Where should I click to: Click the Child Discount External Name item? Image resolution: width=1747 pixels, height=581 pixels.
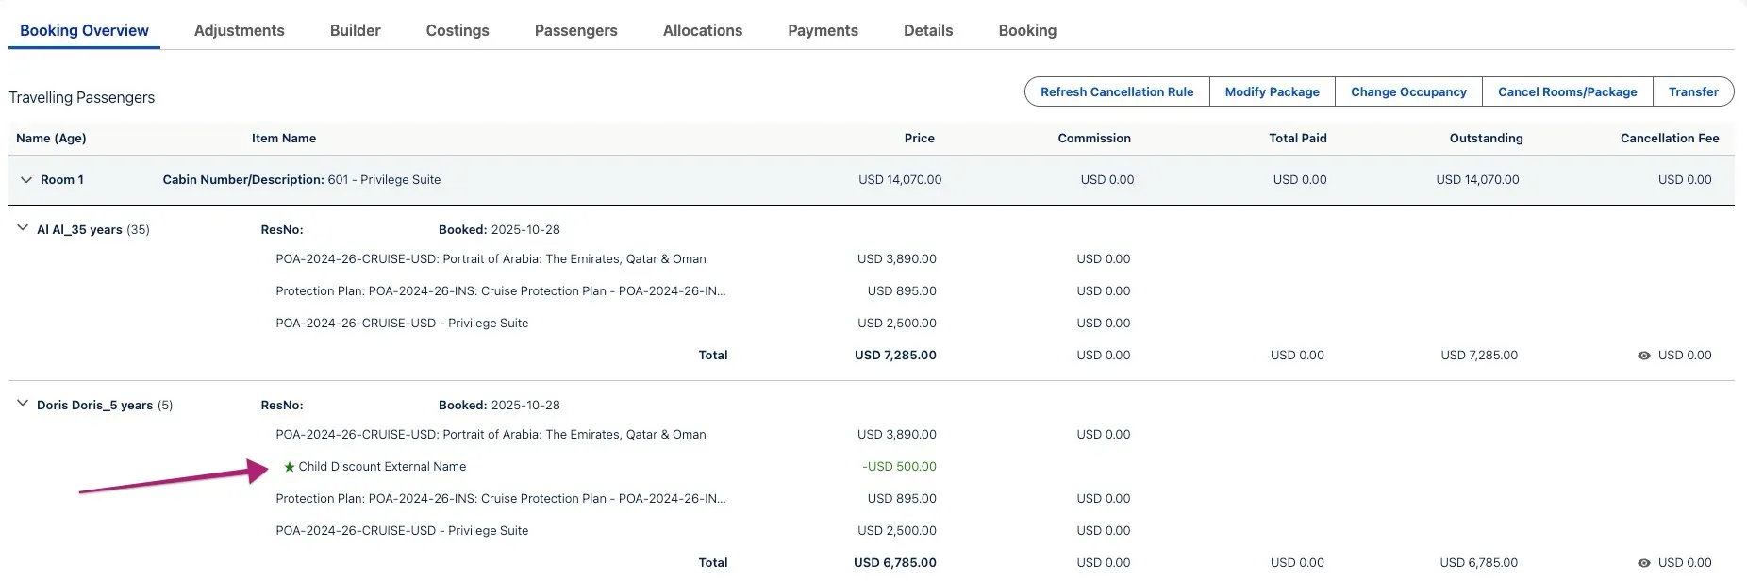pyautogui.click(x=382, y=467)
